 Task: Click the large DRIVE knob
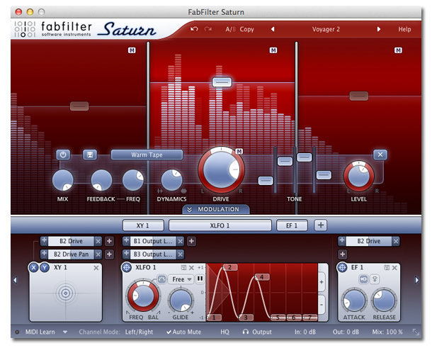tap(221, 169)
